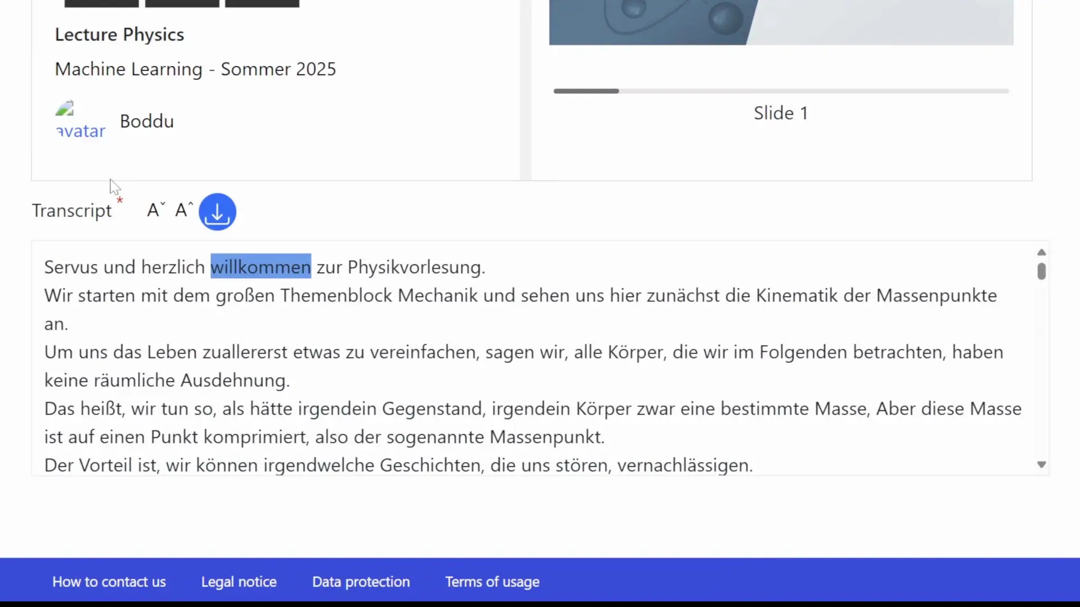Click the Lecture Physics title
1080x607 pixels.
pyautogui.click(x=119, y=35)
